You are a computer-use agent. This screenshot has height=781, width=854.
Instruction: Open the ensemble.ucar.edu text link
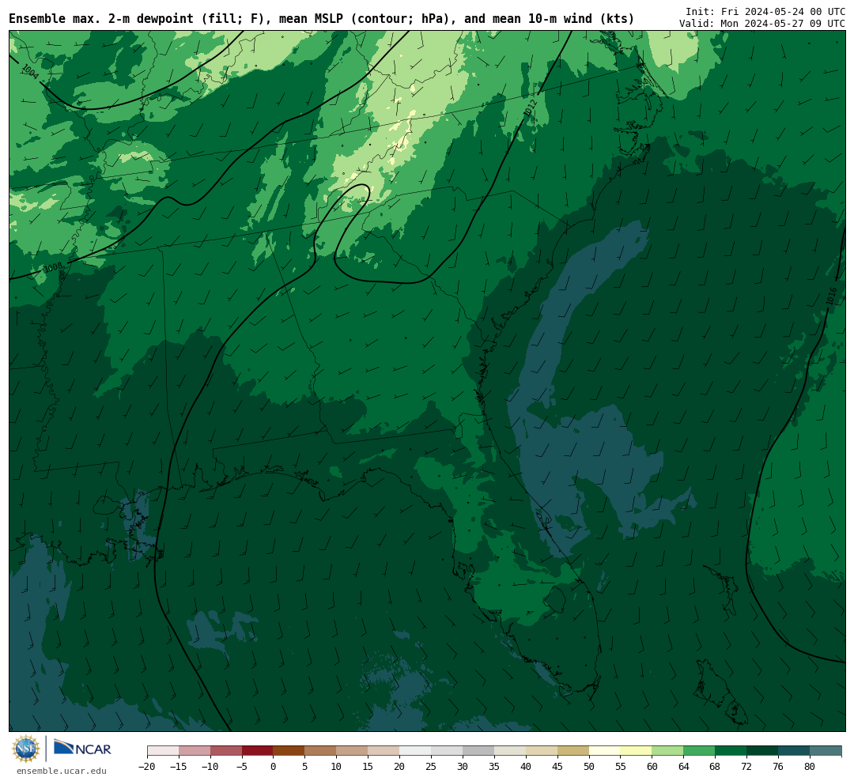point(62,771)
